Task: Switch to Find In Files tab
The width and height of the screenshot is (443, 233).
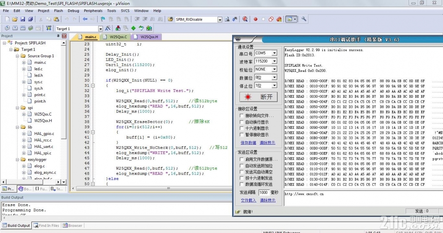Action: pyautogui.click(x=46, y=225)
